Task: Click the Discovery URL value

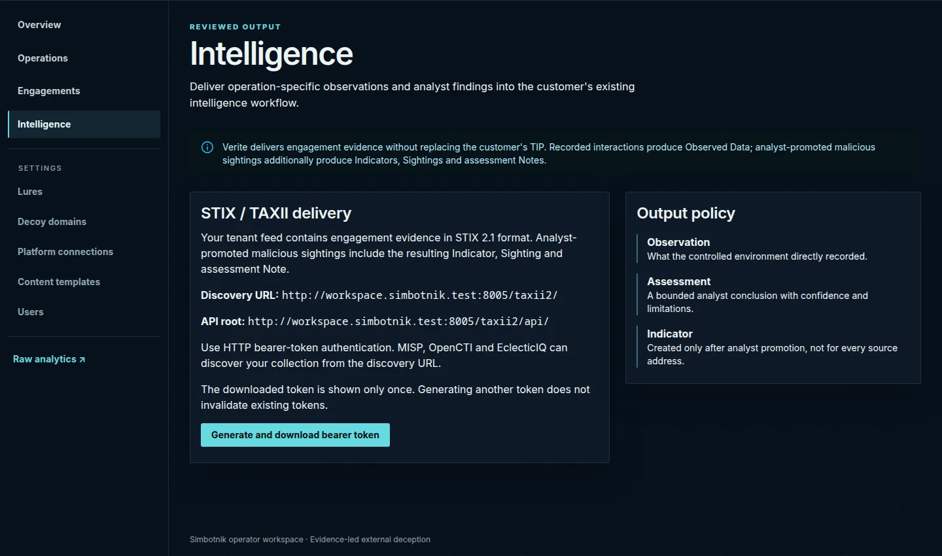Action: (420, 295)
